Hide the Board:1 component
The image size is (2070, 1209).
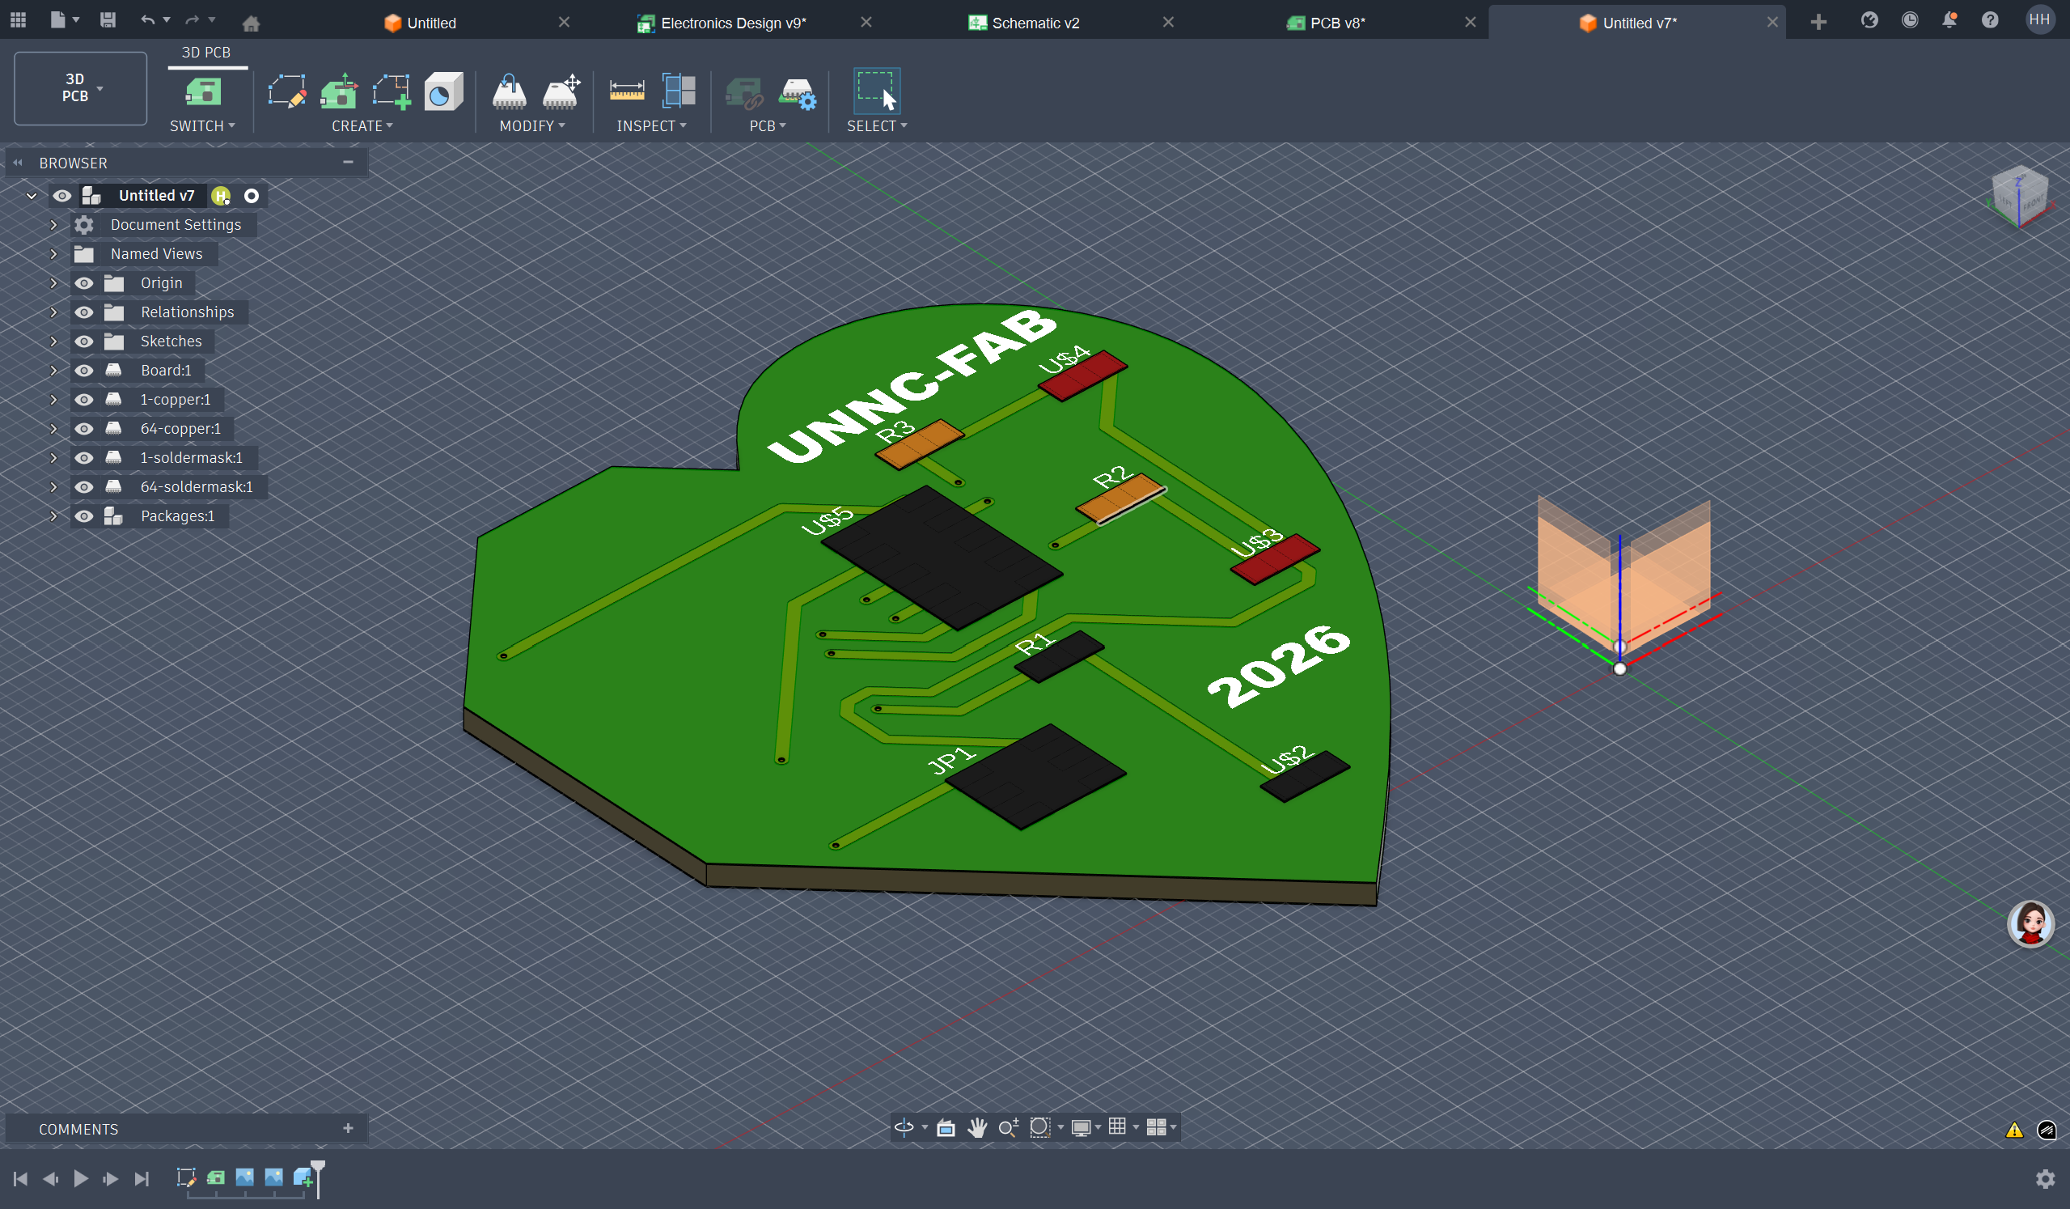84,371
